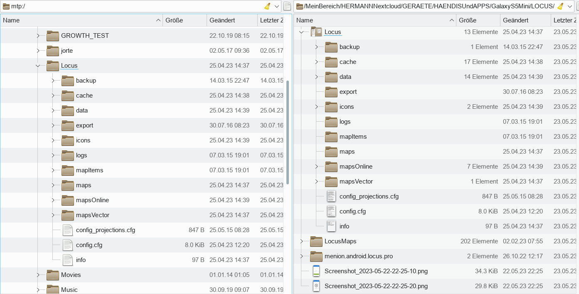Select config.cfg file icon in right pane
579x294 pixels.
331,211
